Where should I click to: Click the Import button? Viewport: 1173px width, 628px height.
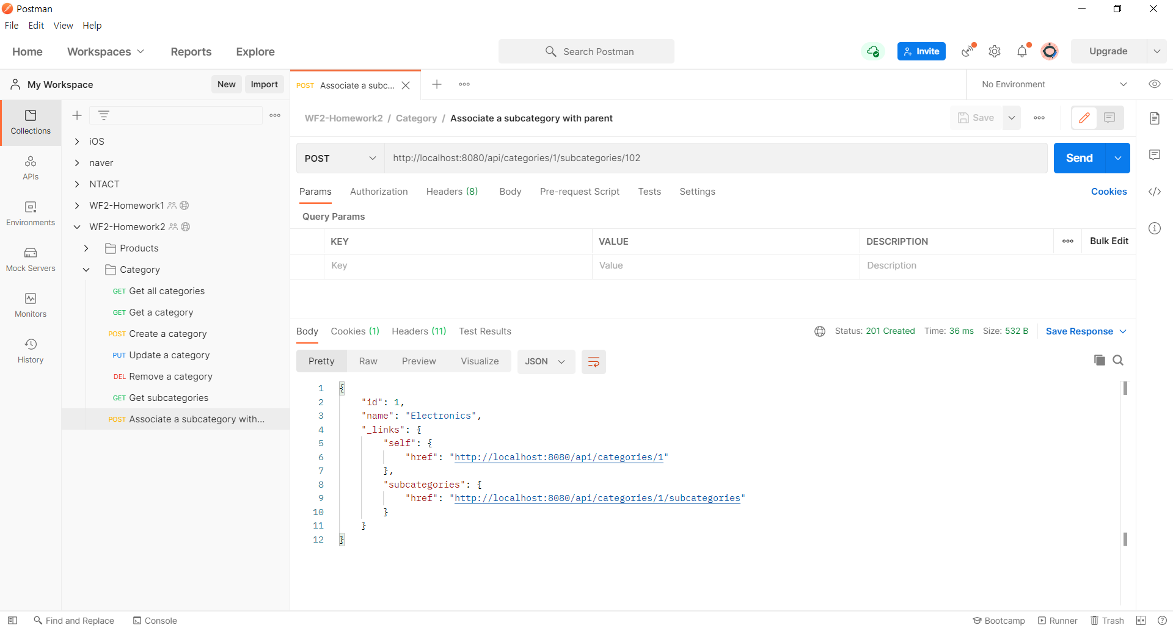(x=265, y=84)
